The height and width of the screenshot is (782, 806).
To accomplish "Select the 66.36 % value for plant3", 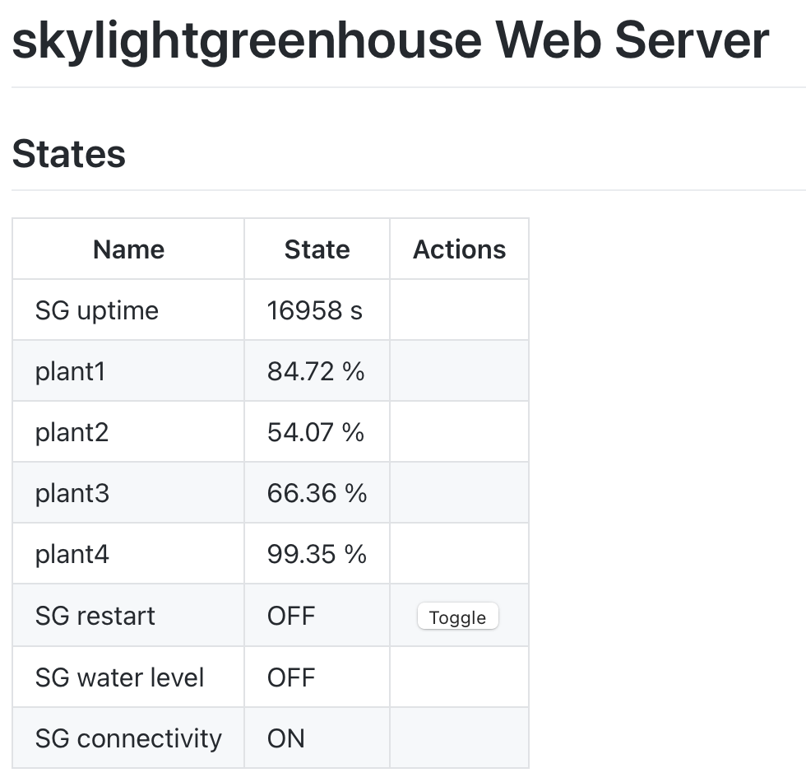I will click(x=317, y=492).
